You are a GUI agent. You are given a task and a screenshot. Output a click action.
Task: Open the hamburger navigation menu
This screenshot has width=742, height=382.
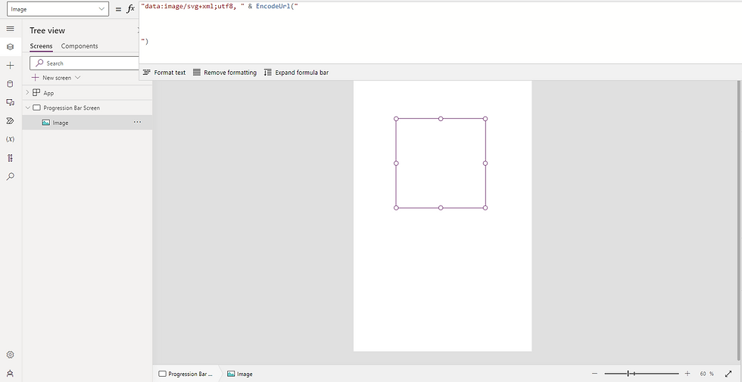click(x=10, y=29)
